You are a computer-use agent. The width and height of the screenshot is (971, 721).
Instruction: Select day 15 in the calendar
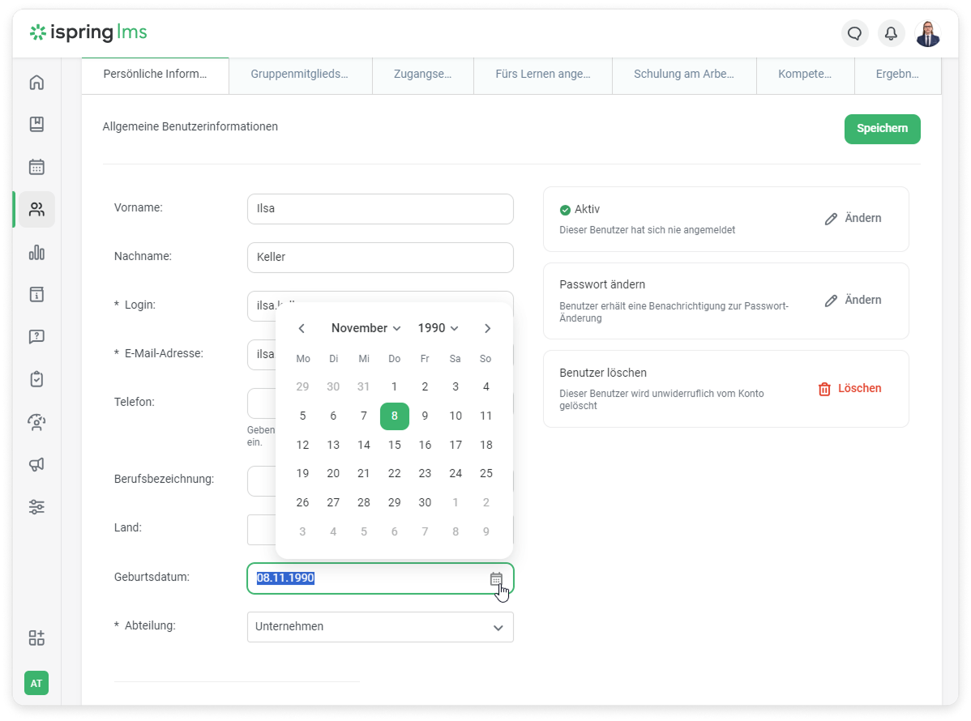coord(395,445)
